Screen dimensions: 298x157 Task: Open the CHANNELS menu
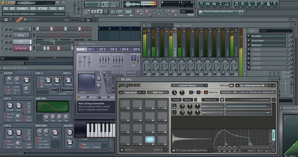(22, 9)
